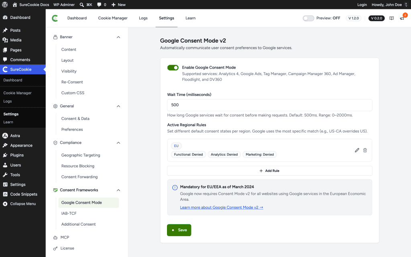Switch to the Logs tab
This screenshot has width=411, height=257.
[x=143, y=18]
